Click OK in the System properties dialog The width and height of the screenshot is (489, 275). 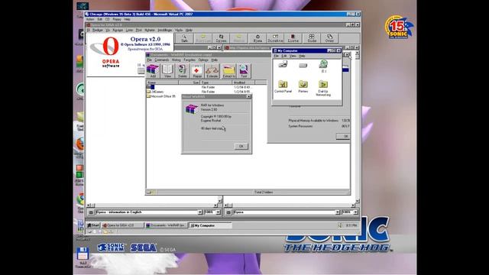coord(343,136)
